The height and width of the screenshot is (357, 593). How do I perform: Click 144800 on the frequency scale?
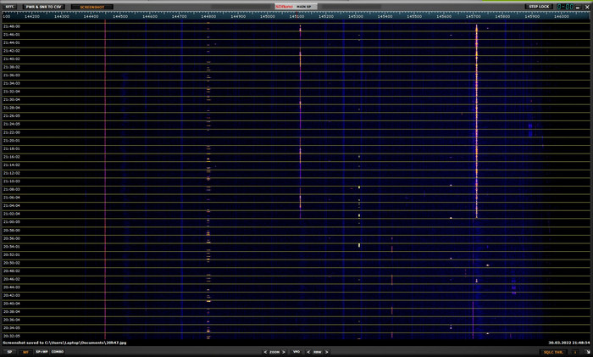[208, 16]
